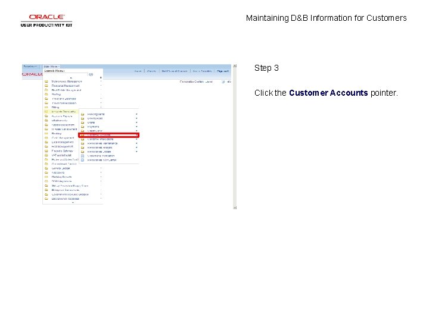Click the Receivables WorkCenter page icon
Screen dimensions: 429x321
[x=82, y=160]
